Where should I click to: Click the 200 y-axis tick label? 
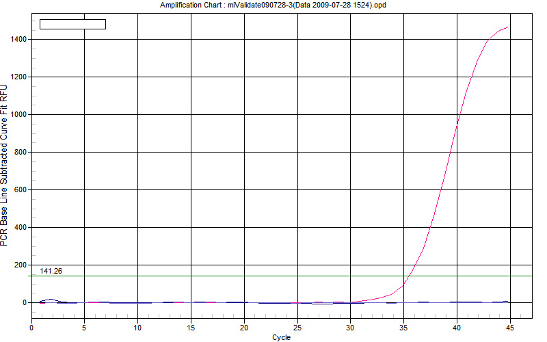[x=21, y=265]
